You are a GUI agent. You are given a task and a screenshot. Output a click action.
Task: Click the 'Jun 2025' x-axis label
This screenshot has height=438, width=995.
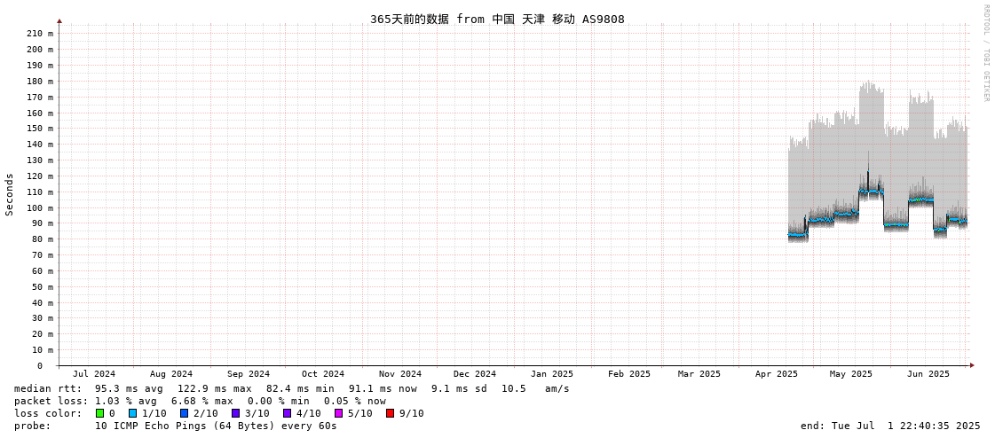[x=928, y=374]
